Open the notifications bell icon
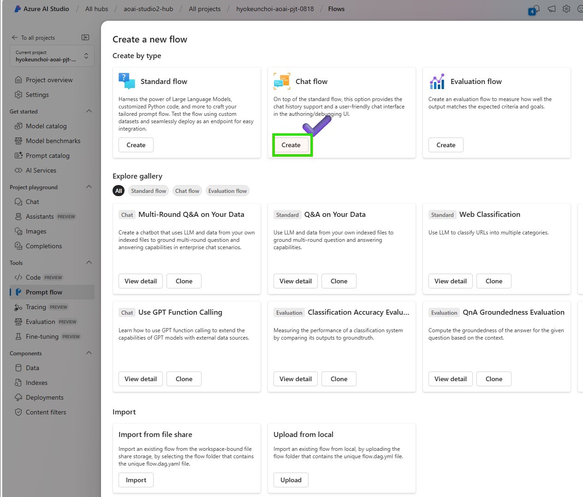This screenshot has width=583, height=497. click(535, 9)
